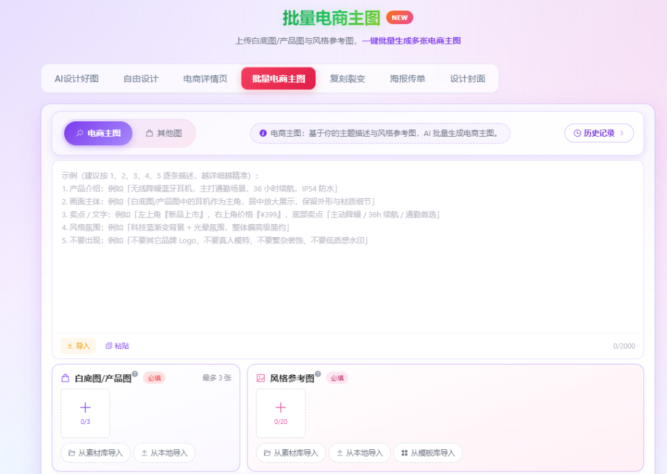Click the 必填 tag beside 白底图/产品图
The width and height of the screenshot is (667, 474).
[154, 378]
